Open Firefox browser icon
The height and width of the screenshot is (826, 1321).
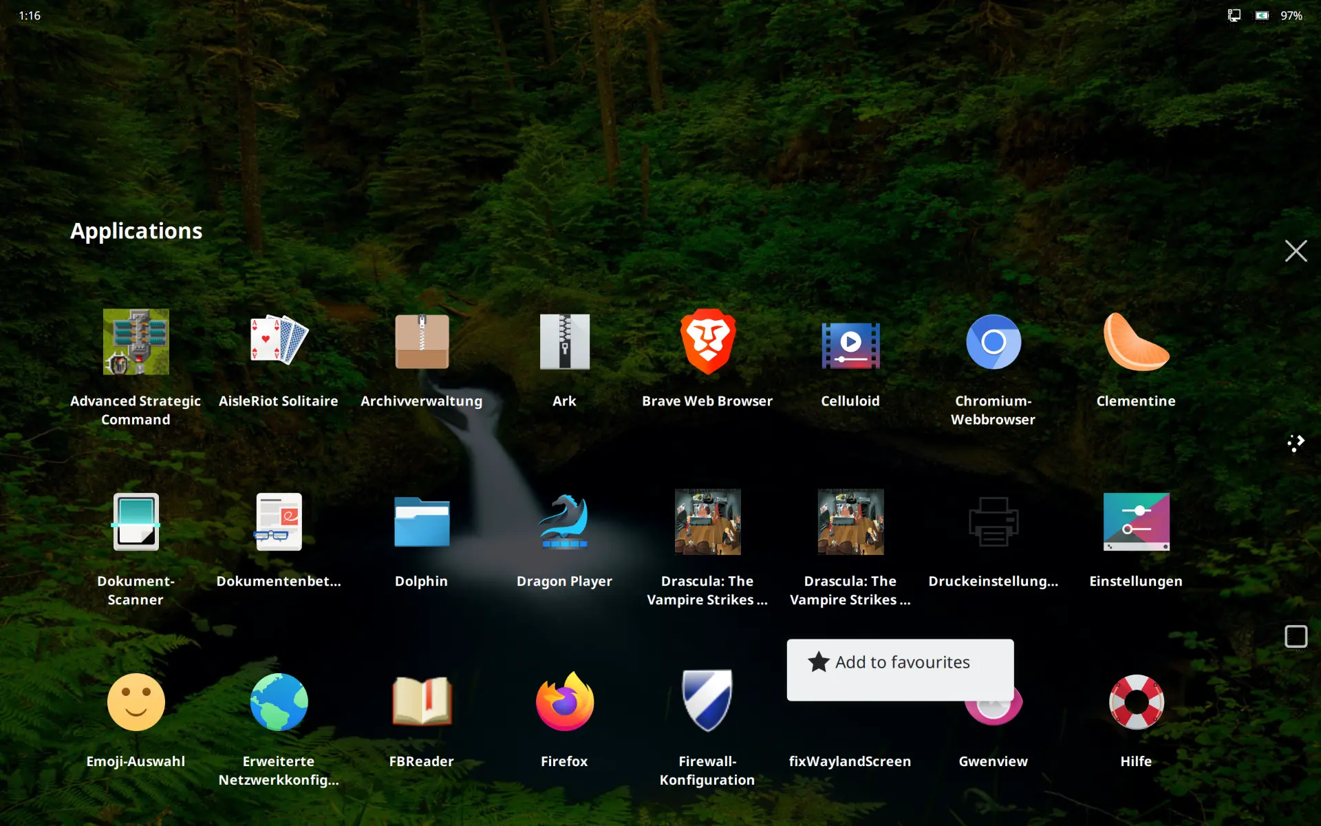tap(564, 702)
